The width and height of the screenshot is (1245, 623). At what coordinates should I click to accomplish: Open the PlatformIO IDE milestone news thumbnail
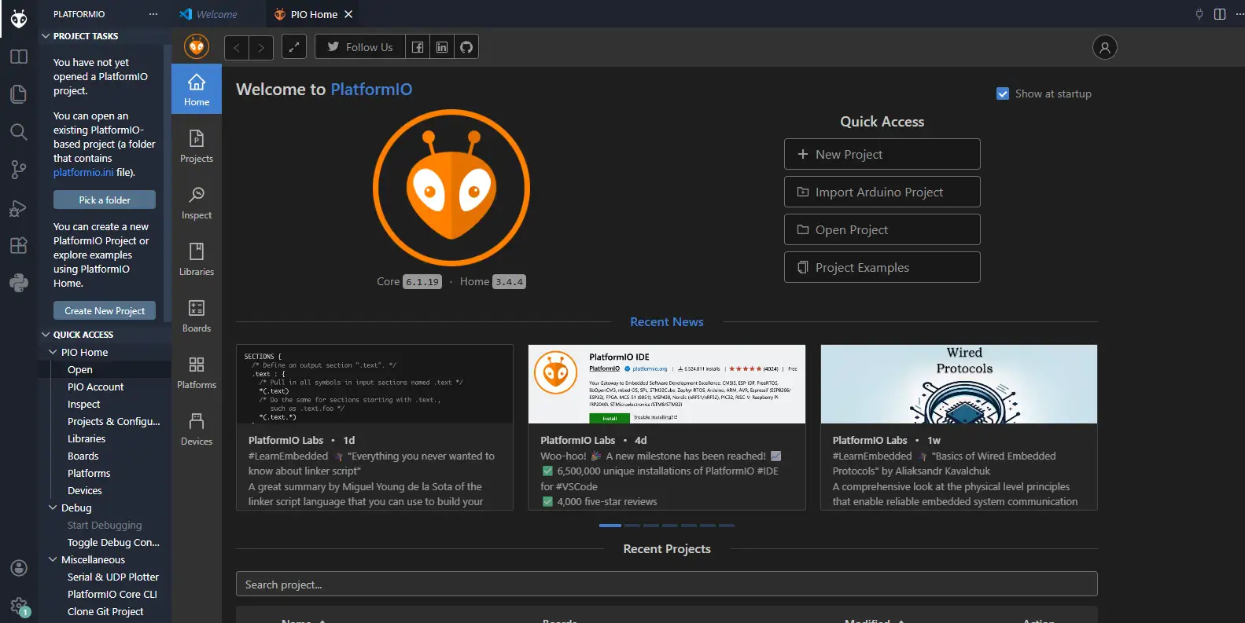tap(667, 384)
